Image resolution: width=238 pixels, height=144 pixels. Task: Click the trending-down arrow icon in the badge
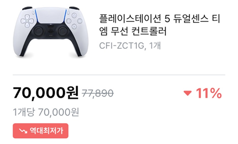click(23, 131)
